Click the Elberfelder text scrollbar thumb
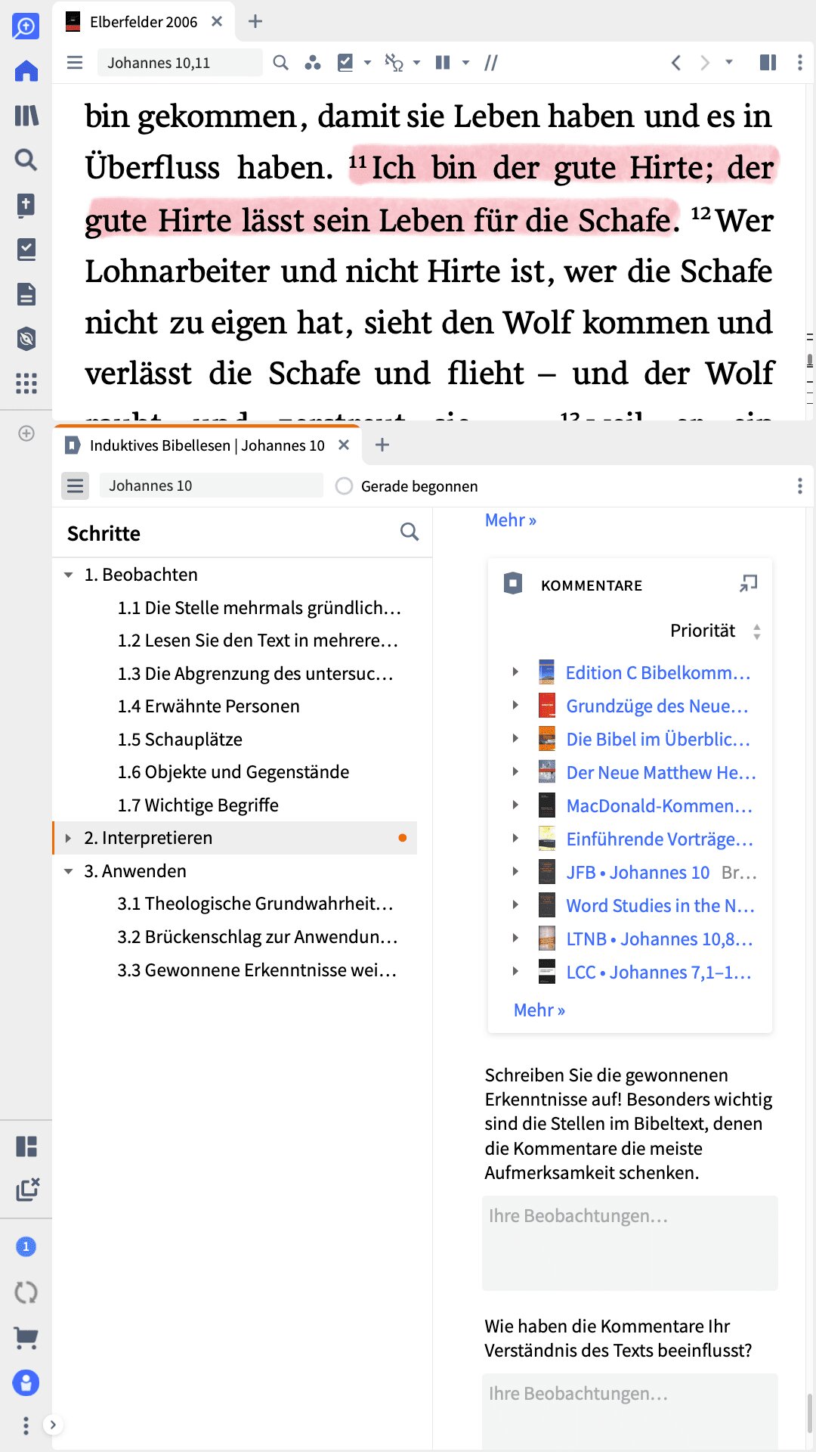 coord(810,360)
